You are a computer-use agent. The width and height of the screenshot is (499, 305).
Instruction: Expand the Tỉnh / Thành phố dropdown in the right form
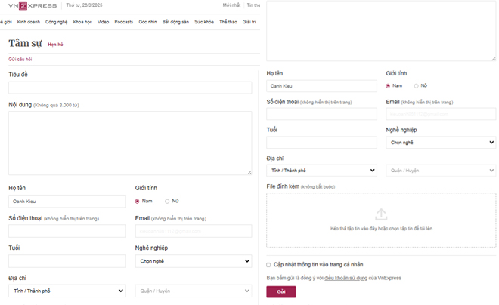coord(321,171)
